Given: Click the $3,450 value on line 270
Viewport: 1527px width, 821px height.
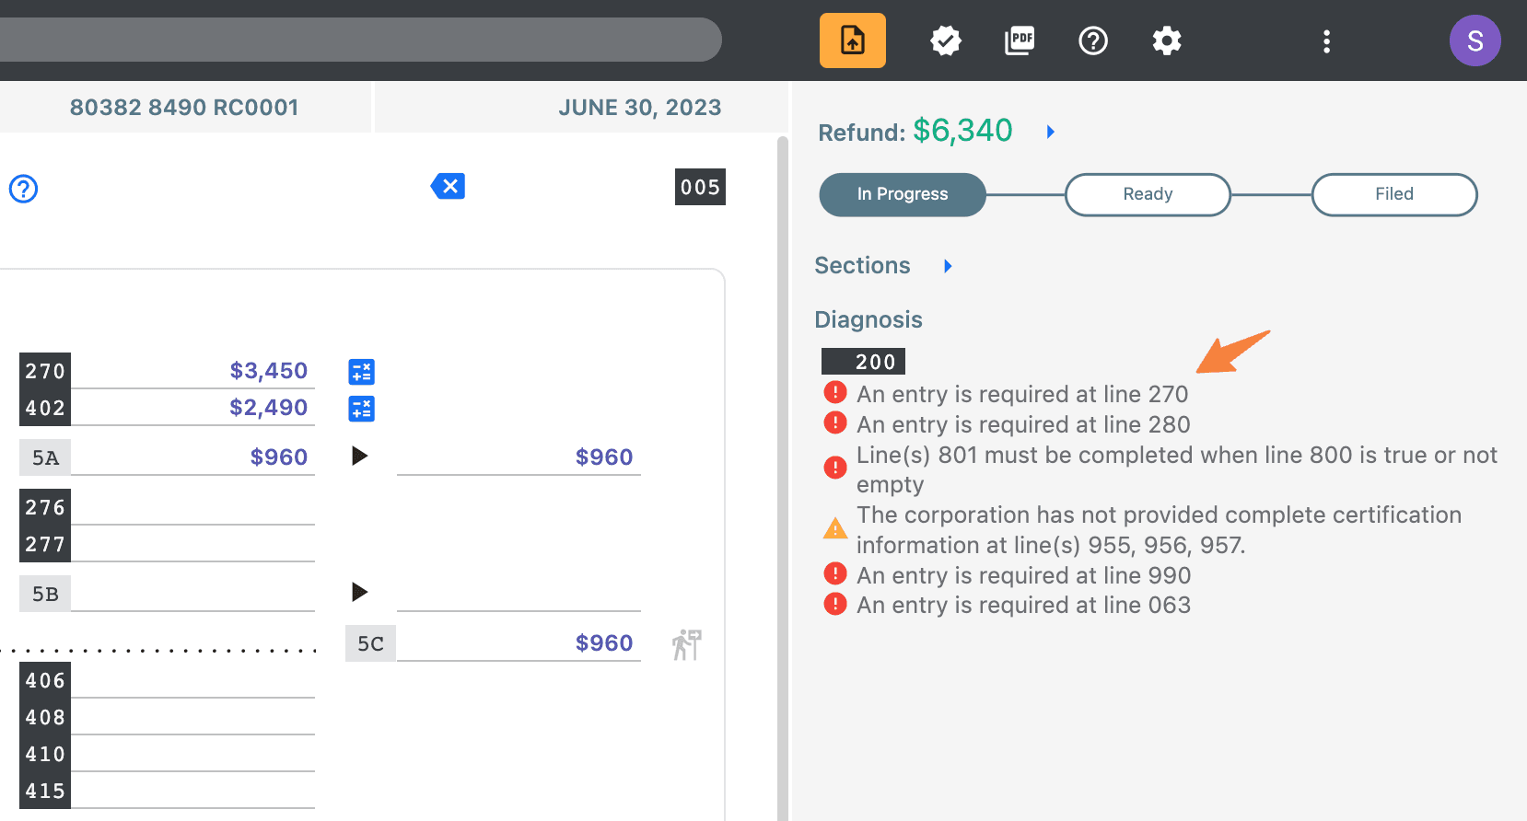Looking at the screenshot, I should click(x=269, y=371).
